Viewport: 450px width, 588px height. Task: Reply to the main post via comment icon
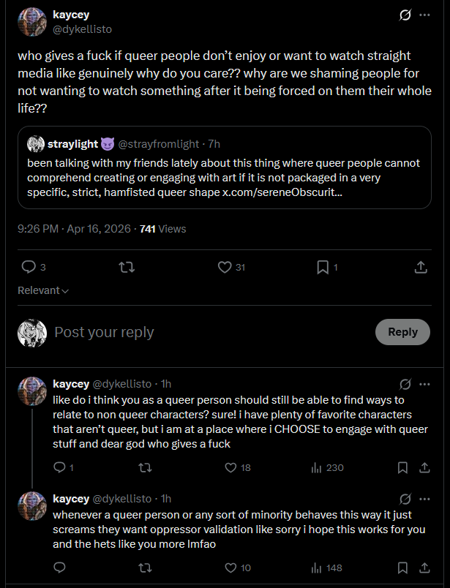29,268
